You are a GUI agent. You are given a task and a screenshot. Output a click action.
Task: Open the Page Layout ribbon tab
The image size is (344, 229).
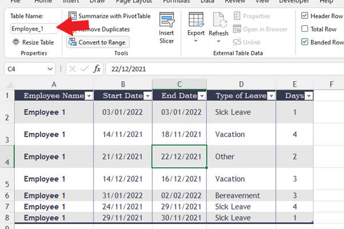coord(134,1)
